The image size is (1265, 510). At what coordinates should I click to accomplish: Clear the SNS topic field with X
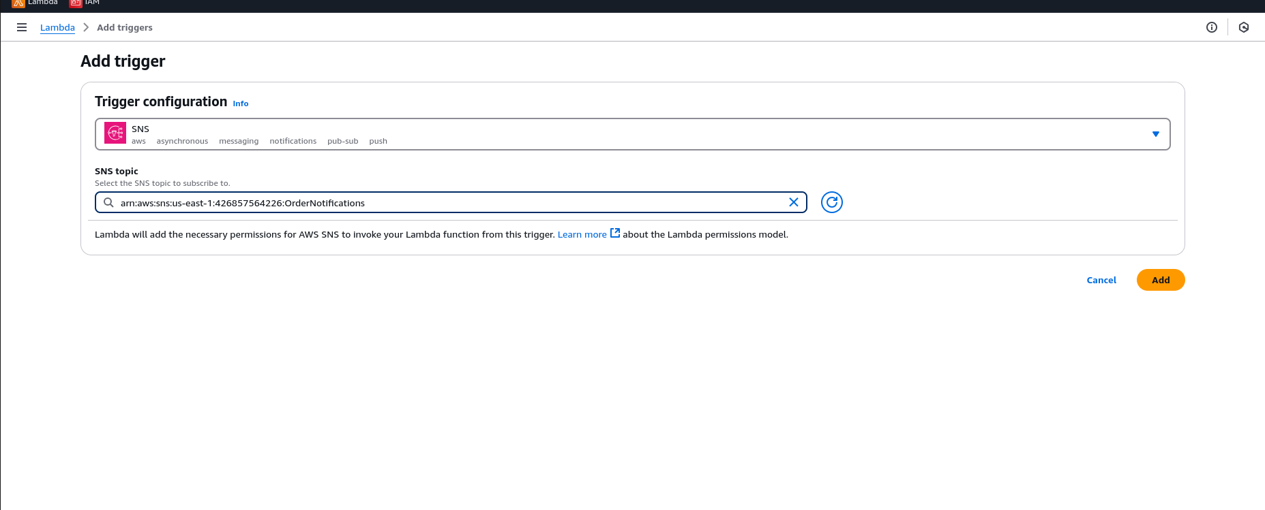(794, 202)
